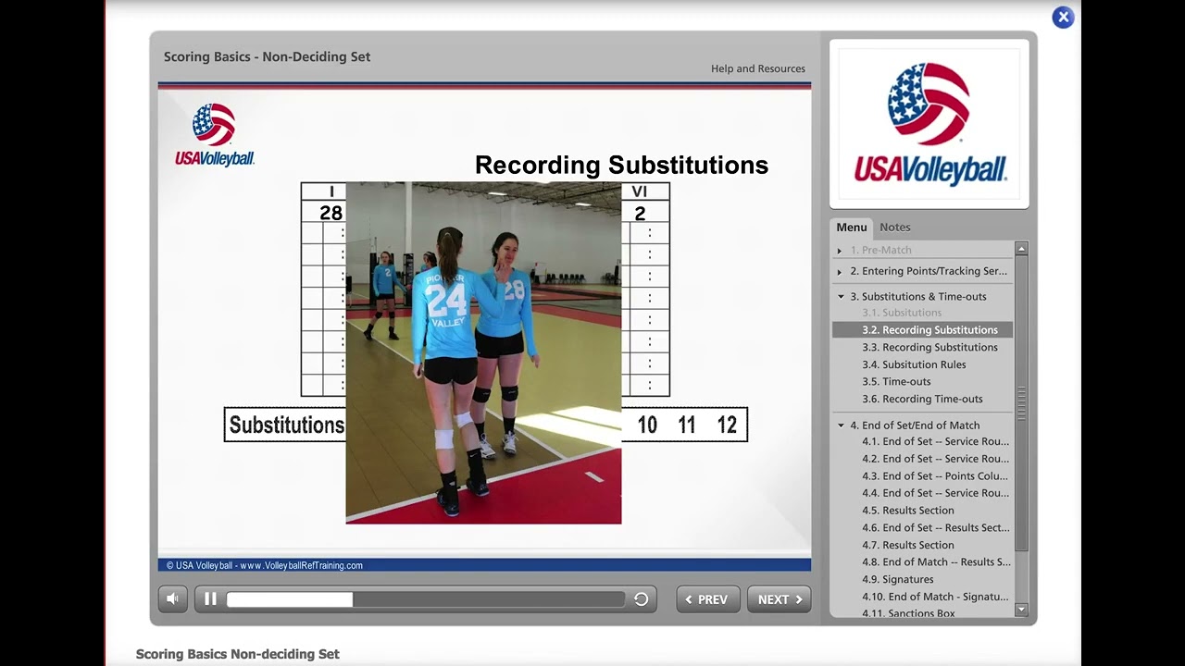This screenshot has height=666, width=1185.
Task: Click the video caption Scoring Basics Non-deciding Set
Action: point(237,654)
